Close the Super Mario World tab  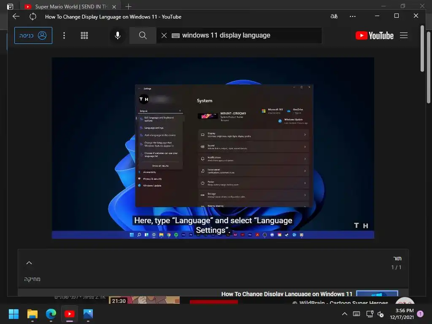114,7
